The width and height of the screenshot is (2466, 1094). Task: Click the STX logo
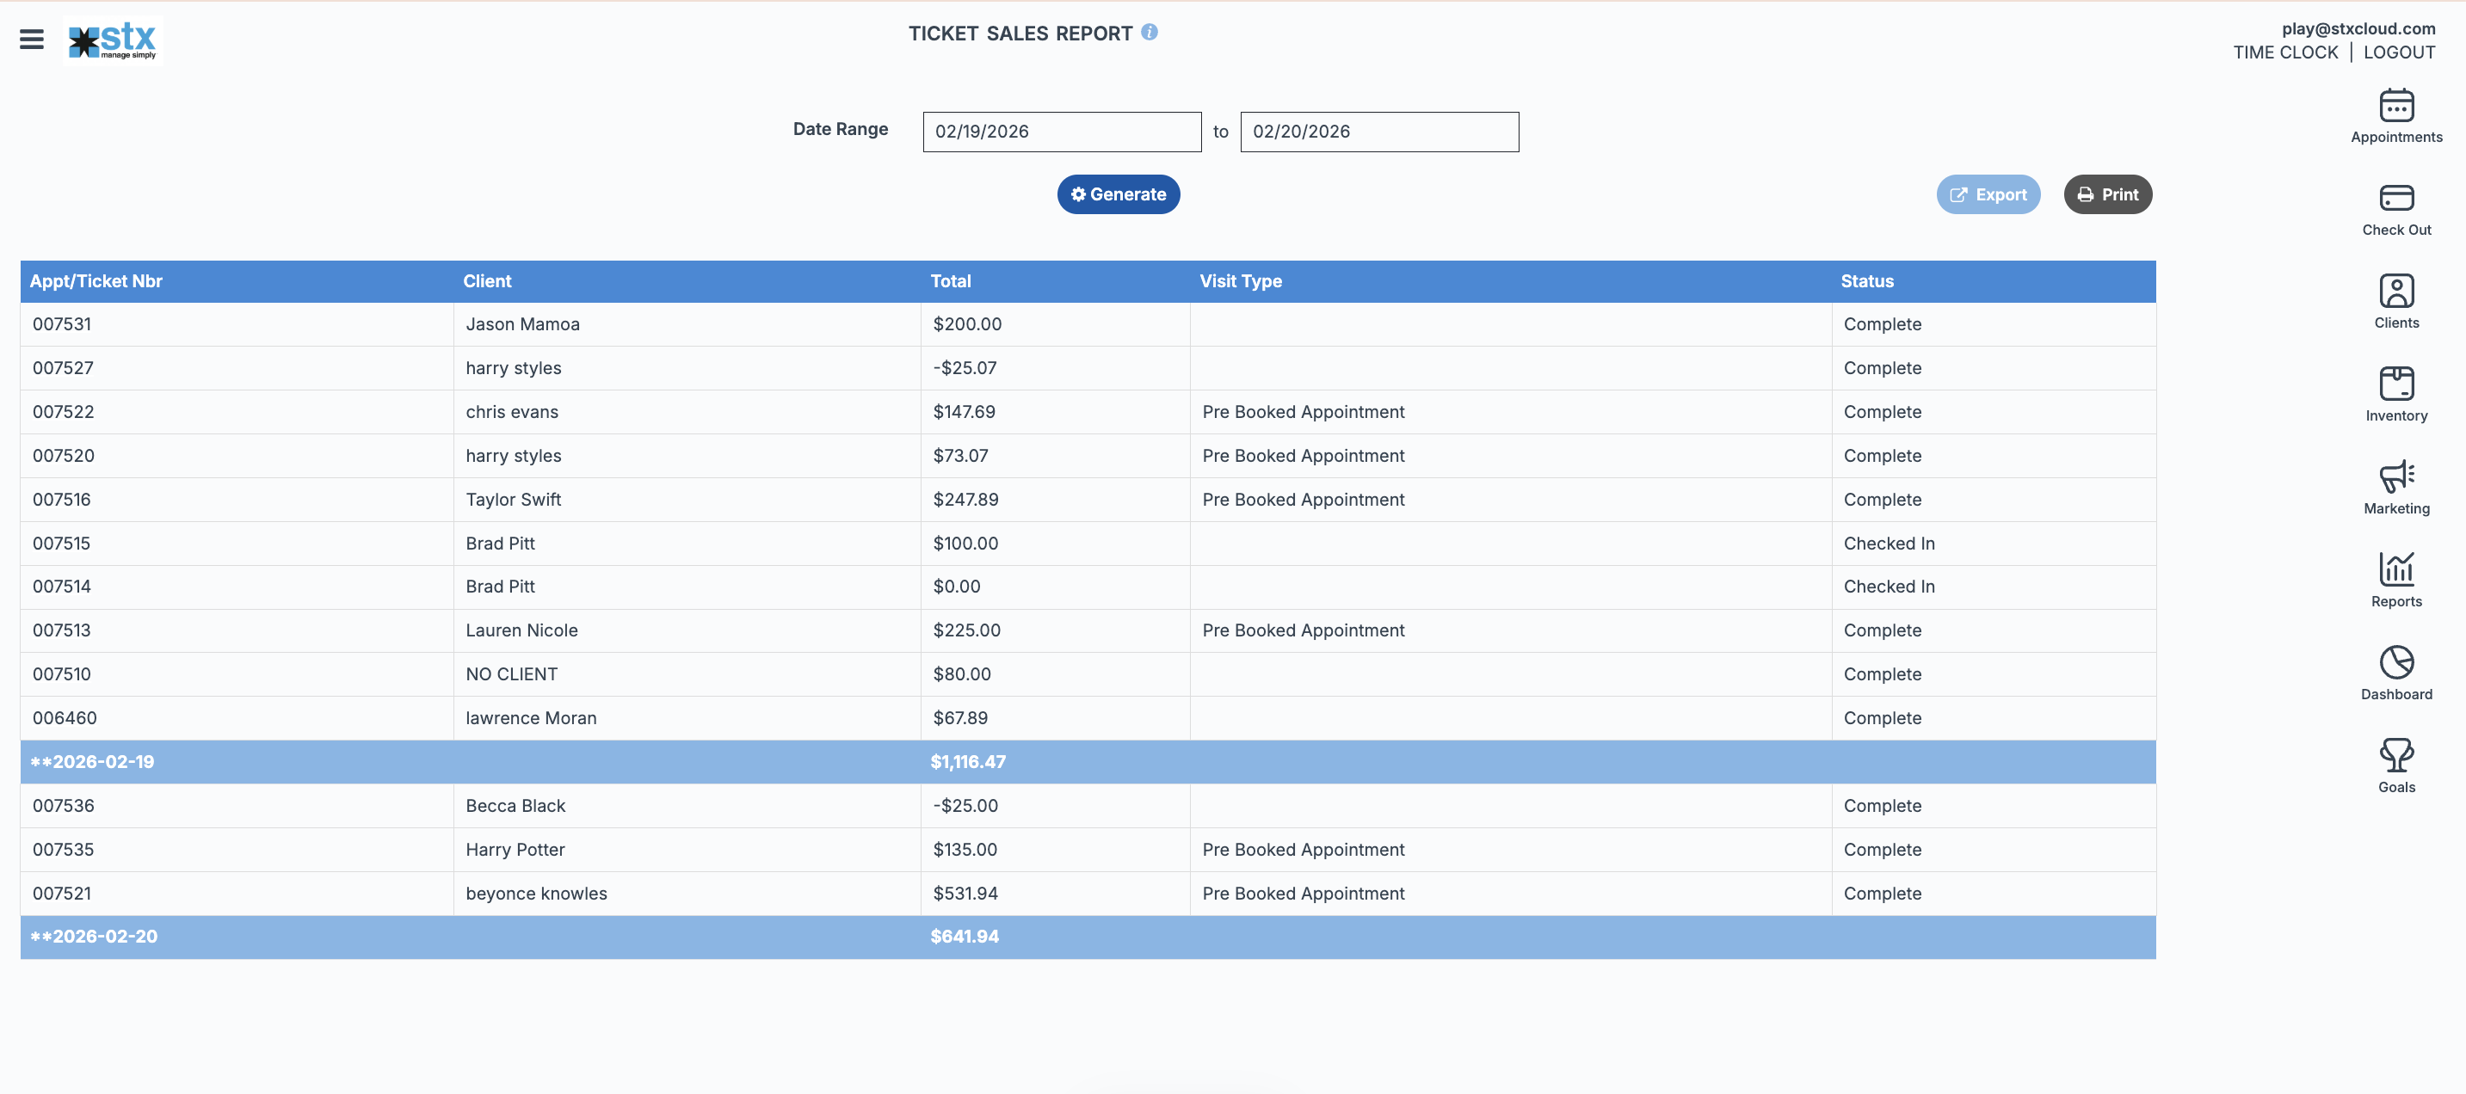tap(113, 40)
